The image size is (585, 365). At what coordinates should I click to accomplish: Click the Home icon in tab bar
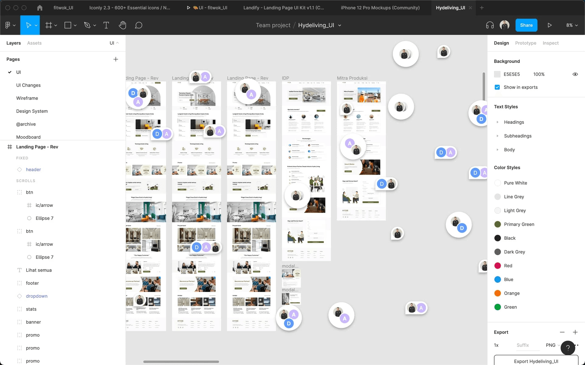(40, 8)
